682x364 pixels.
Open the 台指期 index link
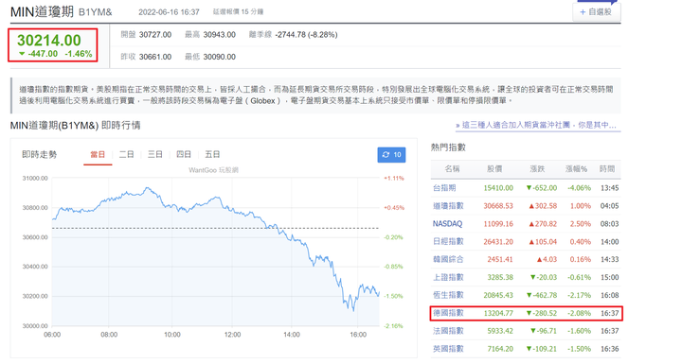point(444,188)
